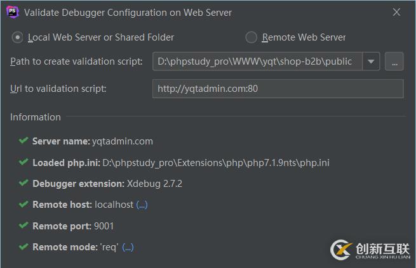Click the Loaded php.ini file path text
The image size is (416, 268).
click(216, 163)
